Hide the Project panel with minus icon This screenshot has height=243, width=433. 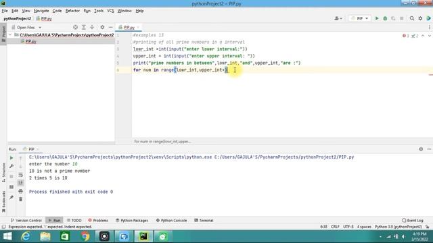point(111,27)
